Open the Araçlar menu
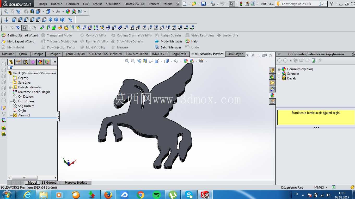The width and height of the screenshot is (355, 199). [97, 4]
